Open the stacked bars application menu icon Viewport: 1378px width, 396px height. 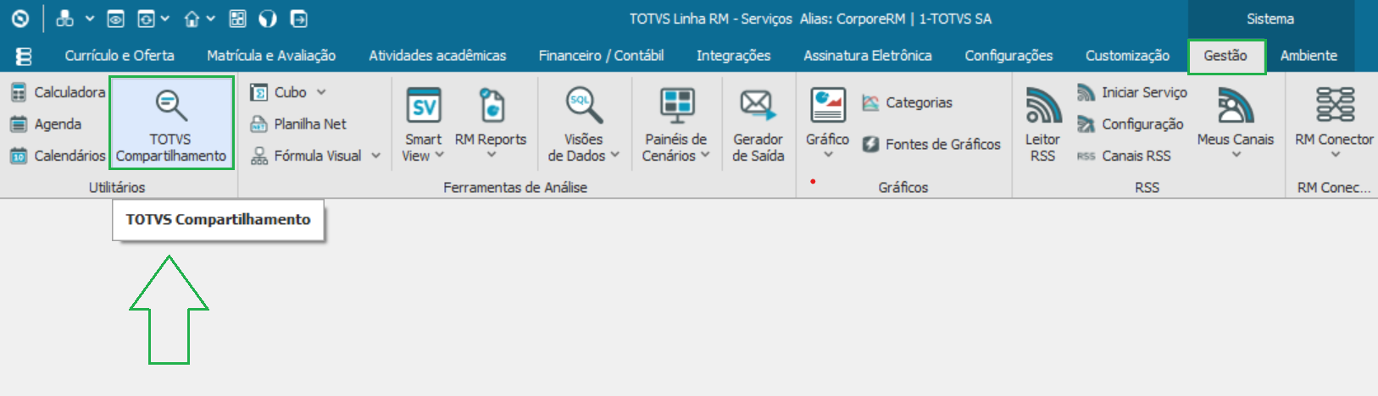(24, 56)
